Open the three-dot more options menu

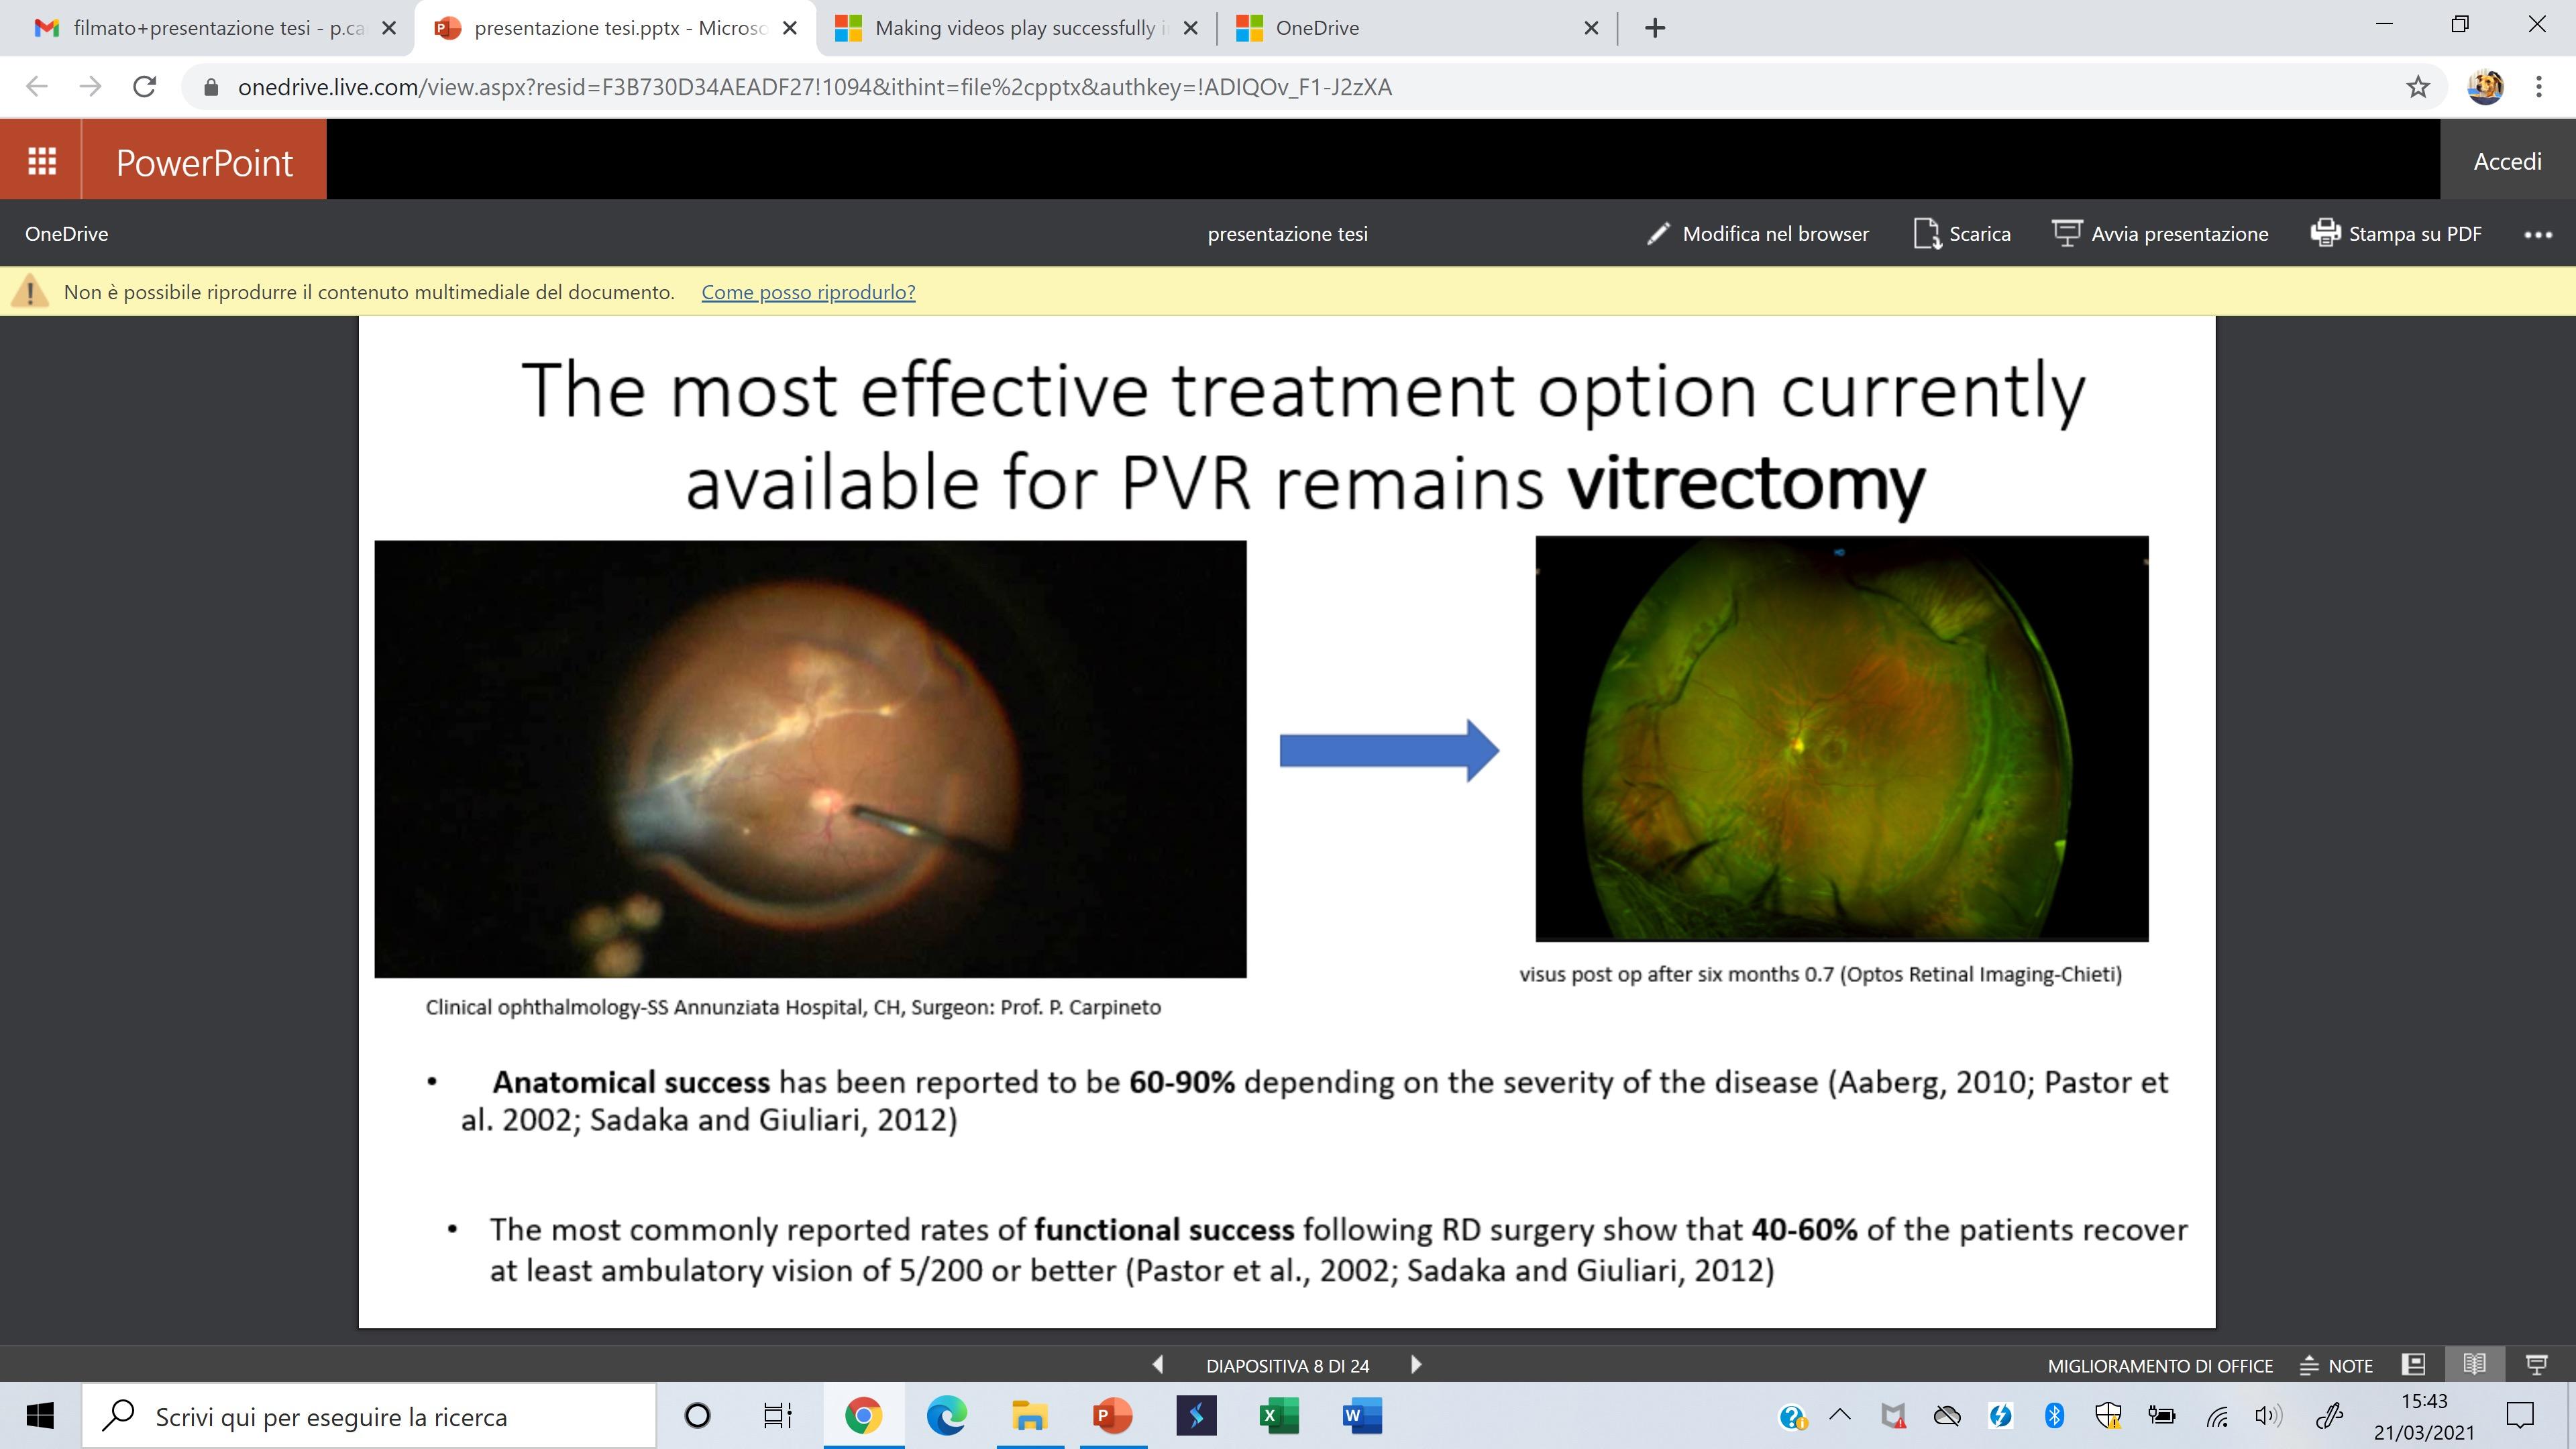pyautogui.click(x=2537, y=235)
